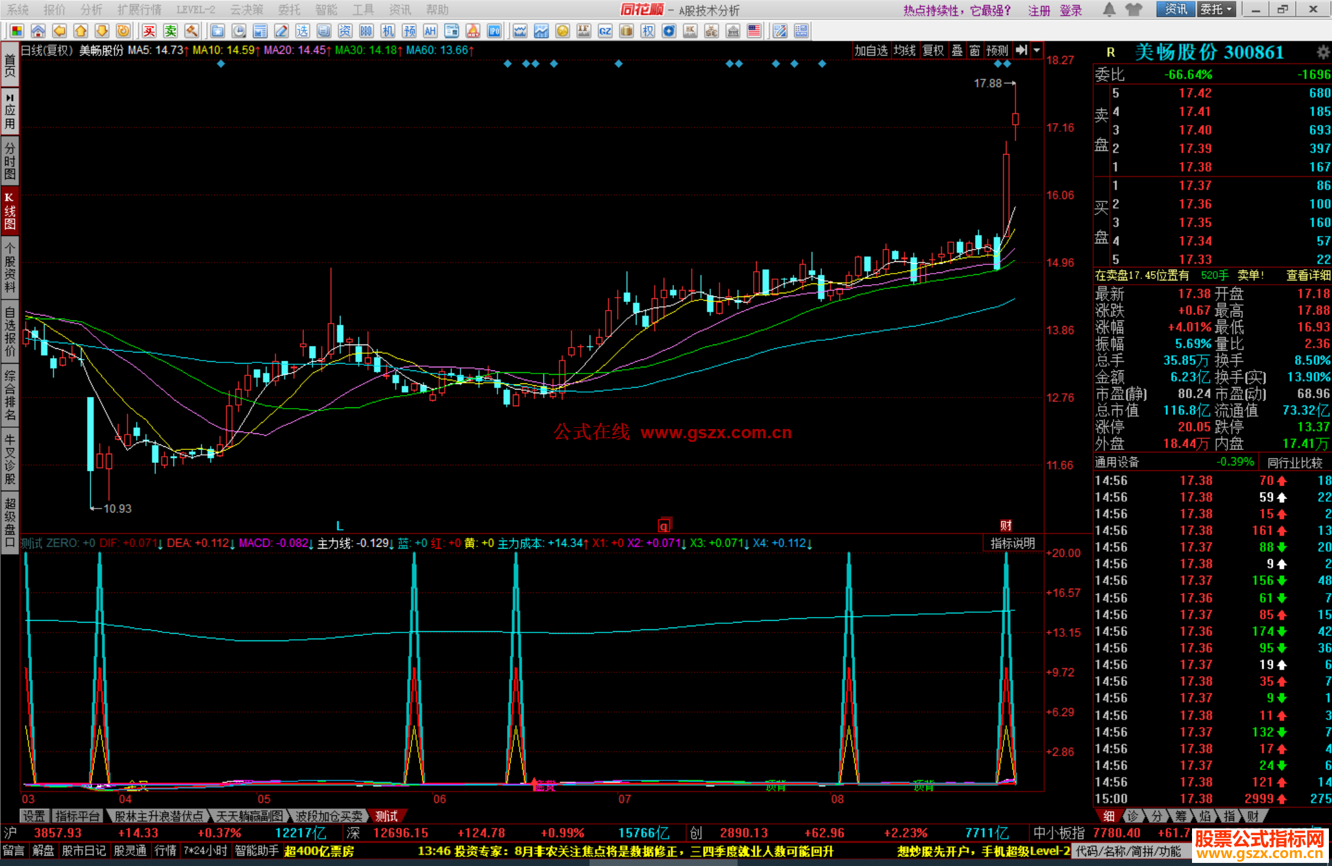The height and width of the screenshot is (866, 1332).
Task: Open the 委托 dropdown in title bar
Action: 1216,9
